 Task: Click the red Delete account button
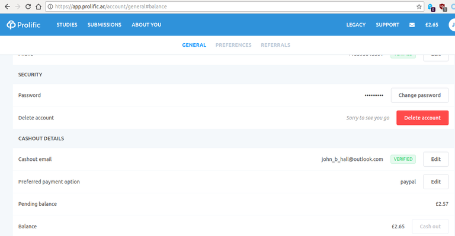pyautogui.click(x=422, y=118)
